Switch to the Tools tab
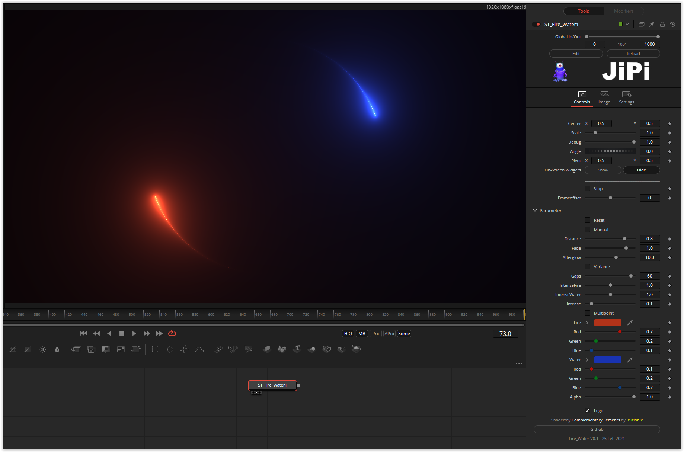The width and height of the screenshot is (684, 452). [x=584, y=11]
